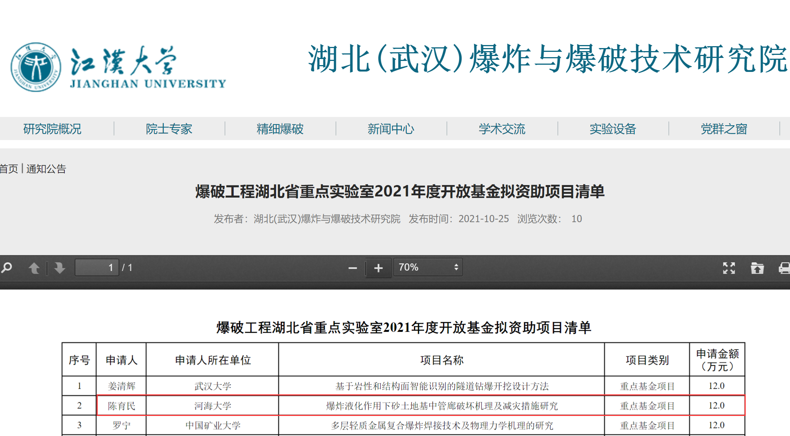Switch PDF to fullscreen presentation mode
790x436 pixels.
729,268
